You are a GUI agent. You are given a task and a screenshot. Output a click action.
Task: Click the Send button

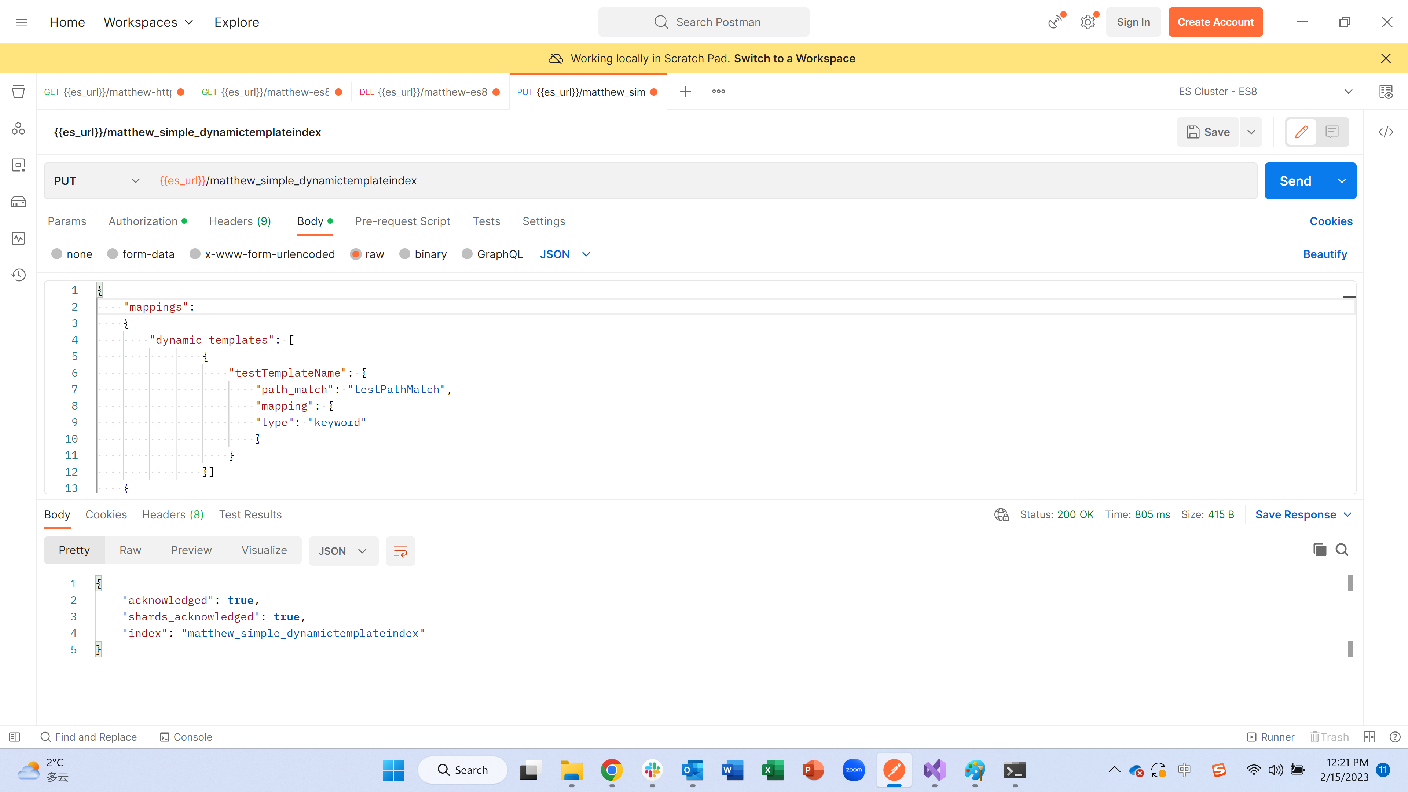[x=1295, y=180]
